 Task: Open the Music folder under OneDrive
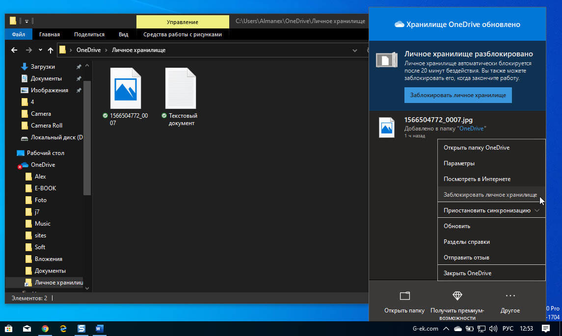[x=42, y=224]
